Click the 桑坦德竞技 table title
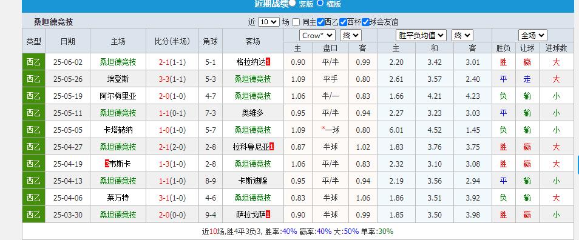Image resolution: width=579 pixels, height=240 pixels. [x=53, y=22]
